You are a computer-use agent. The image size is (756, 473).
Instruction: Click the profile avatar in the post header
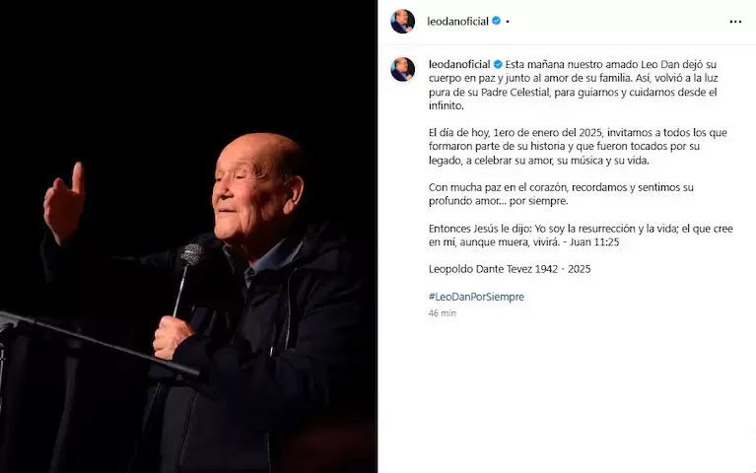(x=402, y=22)
